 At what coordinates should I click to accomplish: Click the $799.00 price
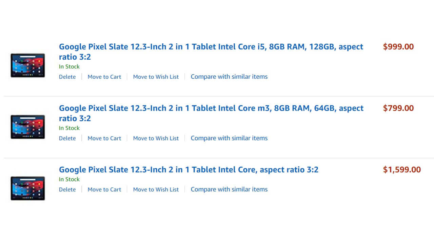point(398,108)
